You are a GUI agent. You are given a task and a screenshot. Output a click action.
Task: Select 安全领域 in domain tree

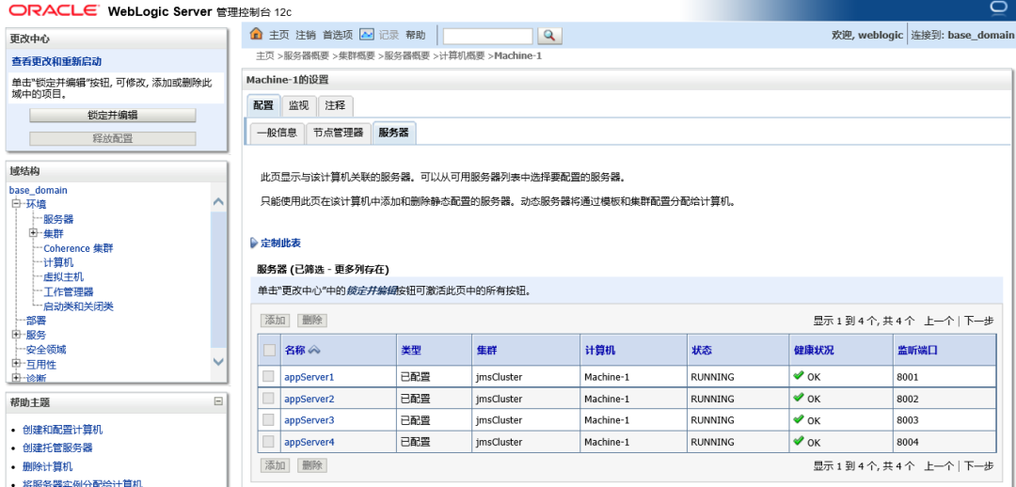point(45,349)
